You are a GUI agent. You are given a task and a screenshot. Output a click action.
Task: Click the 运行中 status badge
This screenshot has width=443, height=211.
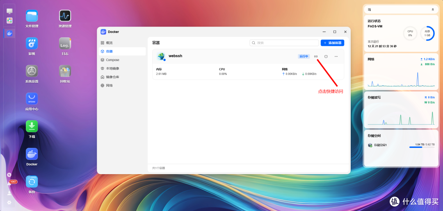[x=304, y=57]
